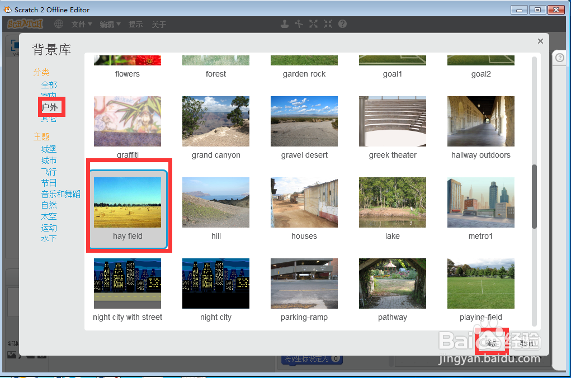Viewport: 571px width, 378px height.
Task: Select the duplicate stamp tool
Action: point(285,24)
